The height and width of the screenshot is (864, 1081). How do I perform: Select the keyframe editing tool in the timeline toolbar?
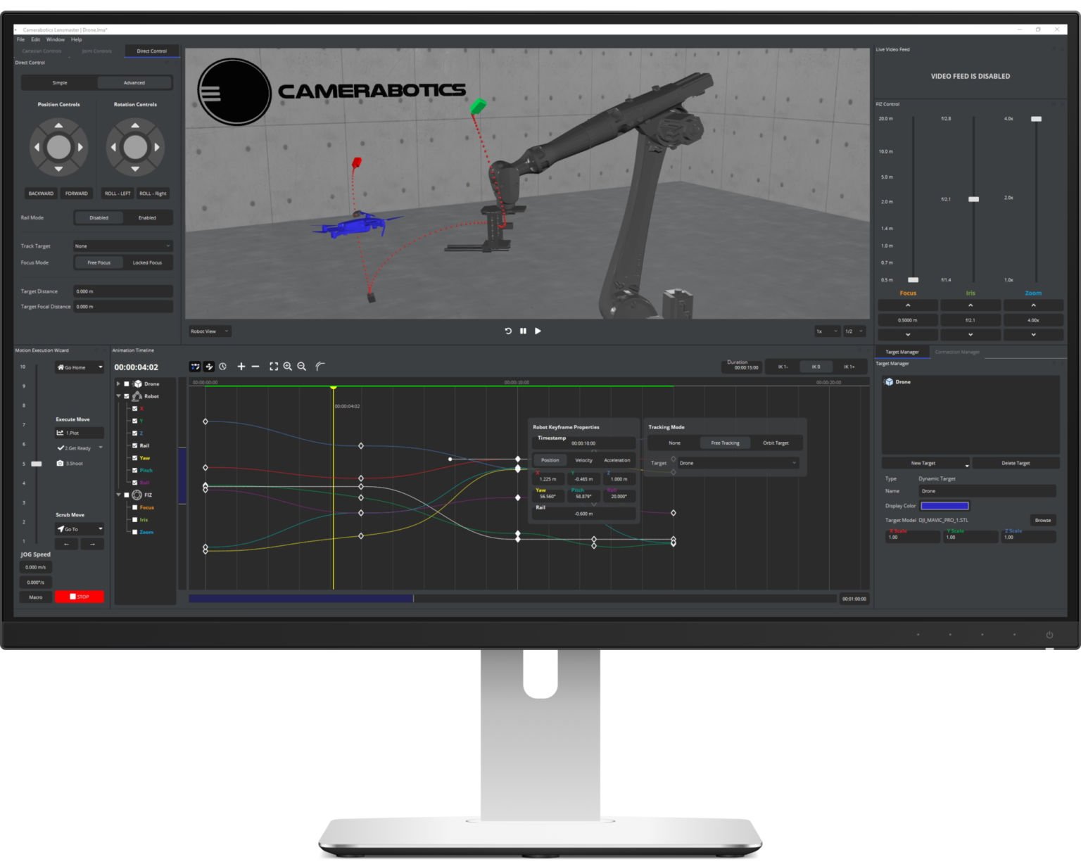coord(195,367)
